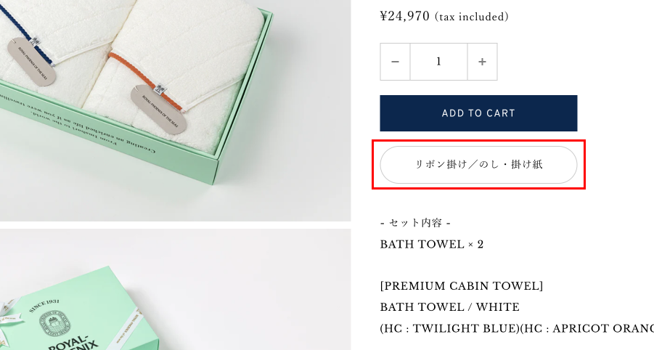This screenshot has height=350, width=654.
Task: Select the [PREMIUM CABIN TOWEL] text
Action: tap(462, 286)
